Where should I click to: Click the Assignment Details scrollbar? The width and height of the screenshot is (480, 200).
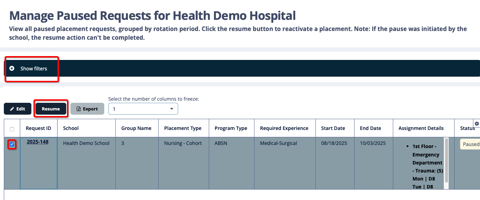(x=446, y=160)
